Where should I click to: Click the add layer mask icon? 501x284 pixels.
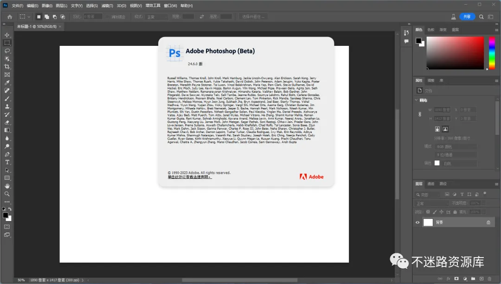pyautogui.click(x=456, y=278)
